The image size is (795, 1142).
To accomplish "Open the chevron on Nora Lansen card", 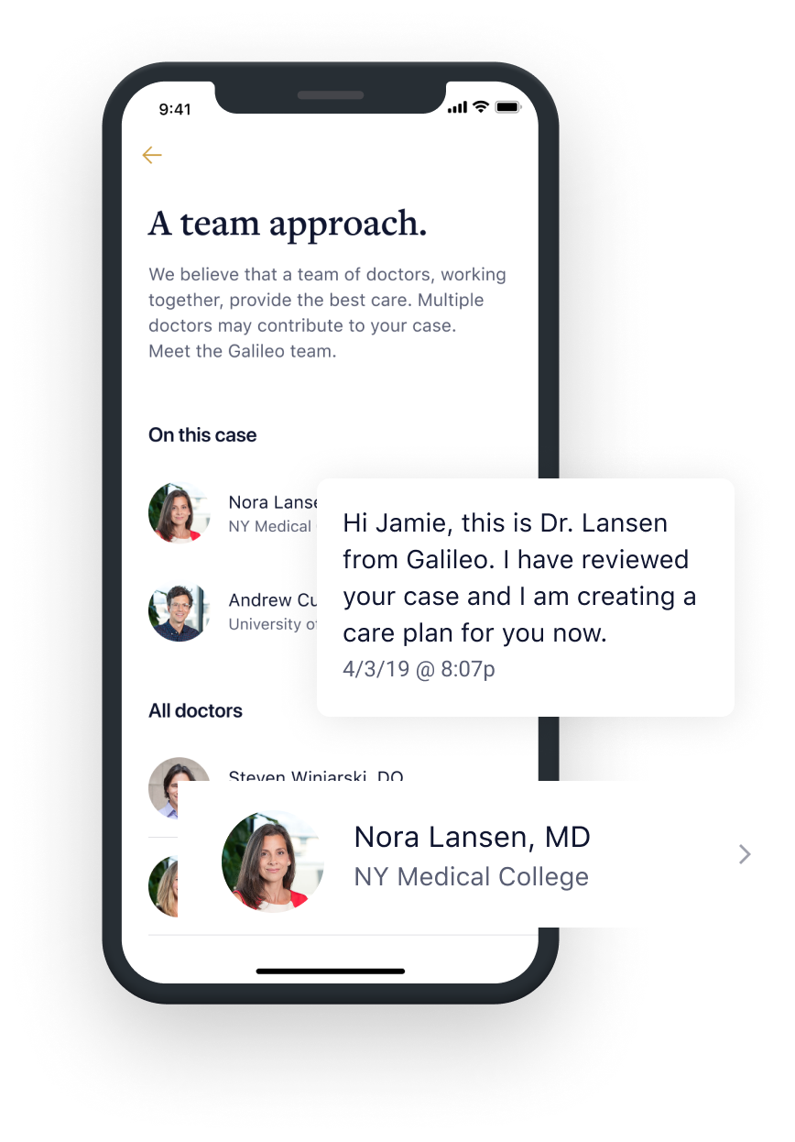I will click(745, 854).
